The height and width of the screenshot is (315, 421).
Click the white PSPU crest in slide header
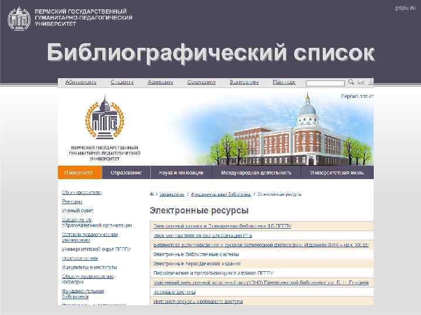pos(19,19)
